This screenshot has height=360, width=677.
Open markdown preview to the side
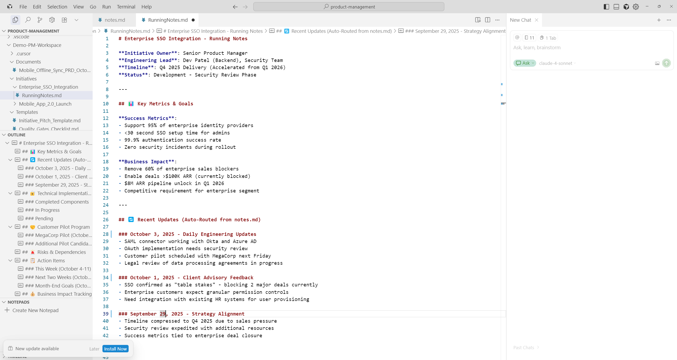(478, 20)
